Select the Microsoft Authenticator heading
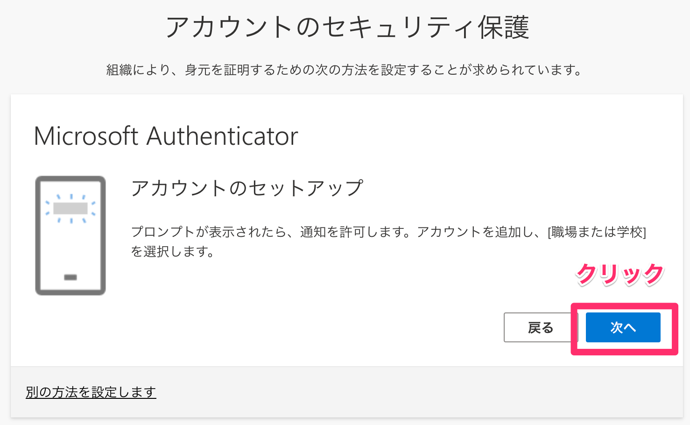The height and width of the screenshot is (425, 690). 166,136
